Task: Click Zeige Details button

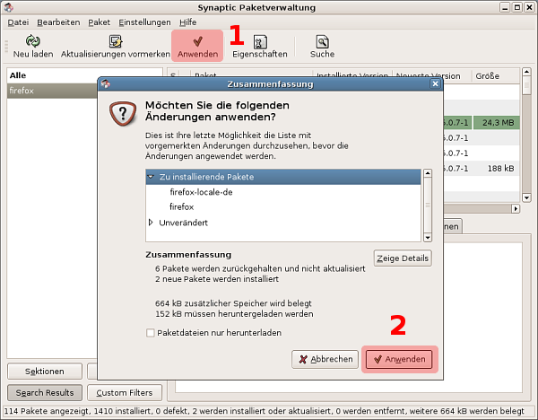Action: coord(403,258)
